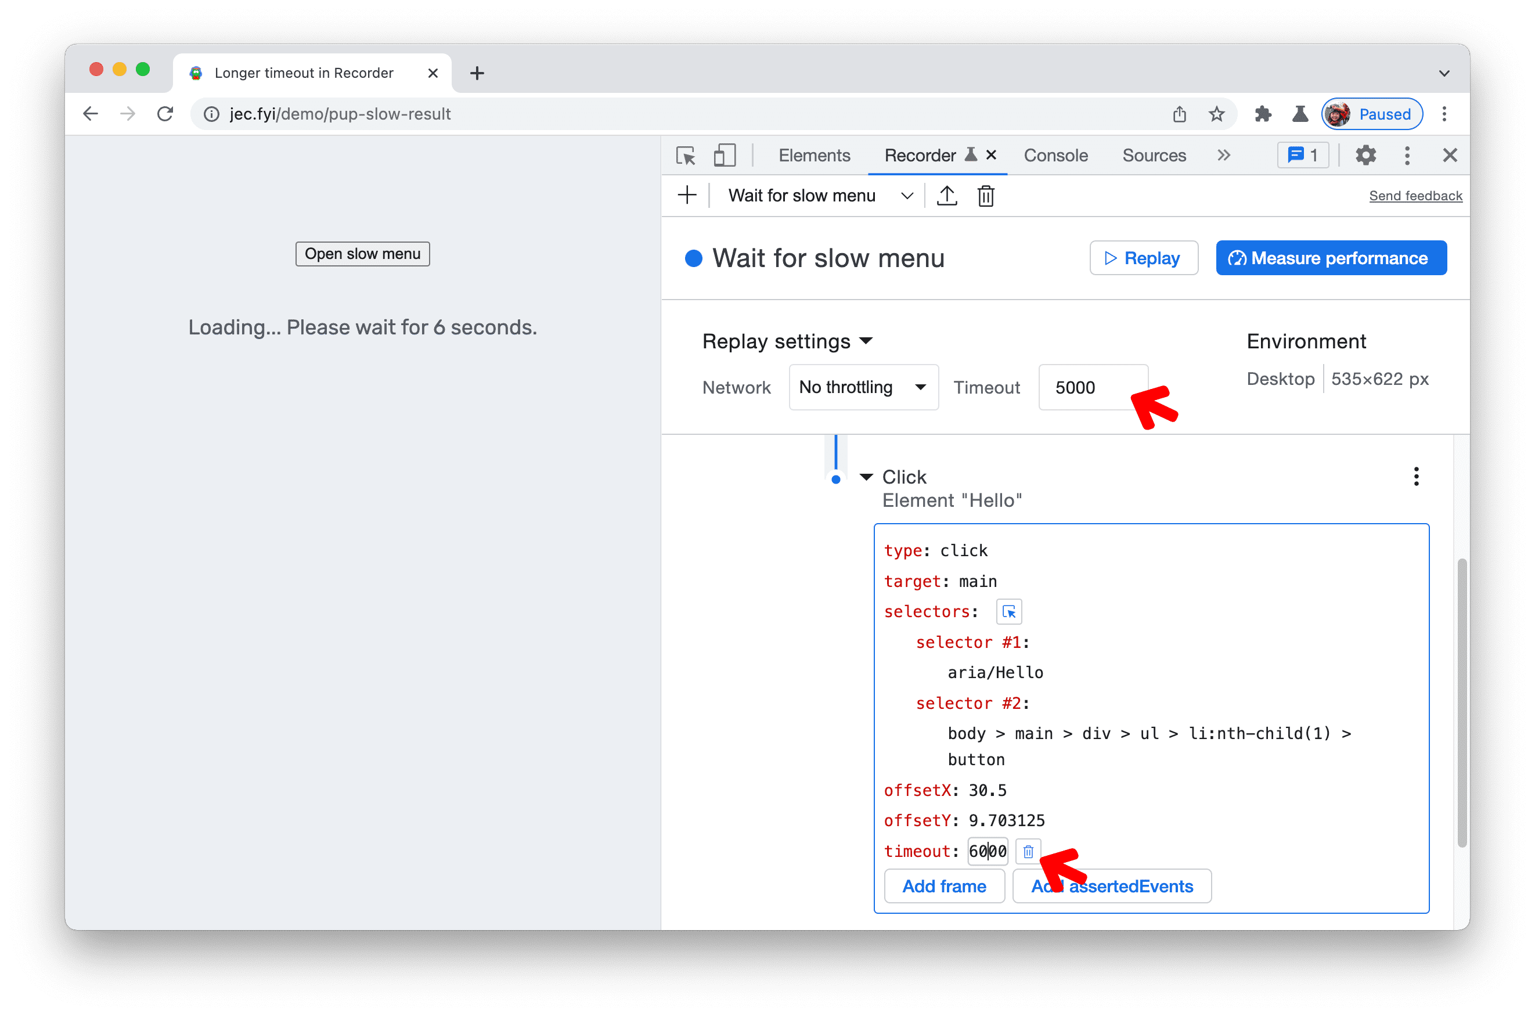Click the Measure performance button
The image size is (1535, 1016).
click(1333, 257)
